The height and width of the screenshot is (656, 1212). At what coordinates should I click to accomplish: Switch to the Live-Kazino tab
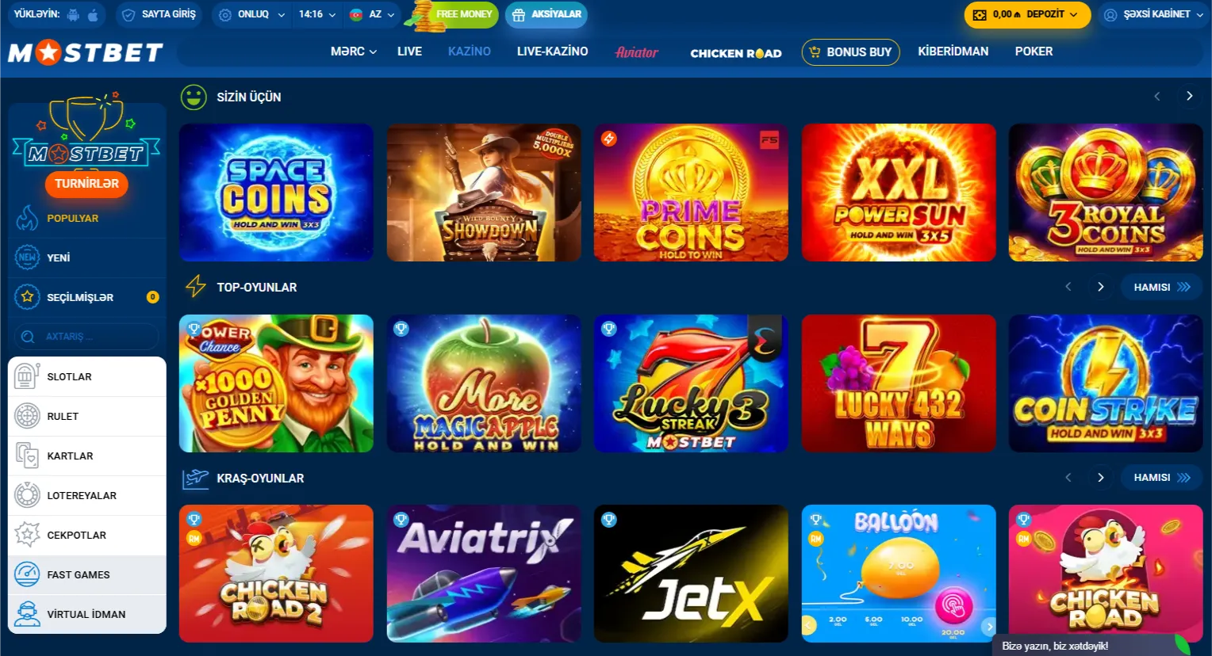[552, 51]
